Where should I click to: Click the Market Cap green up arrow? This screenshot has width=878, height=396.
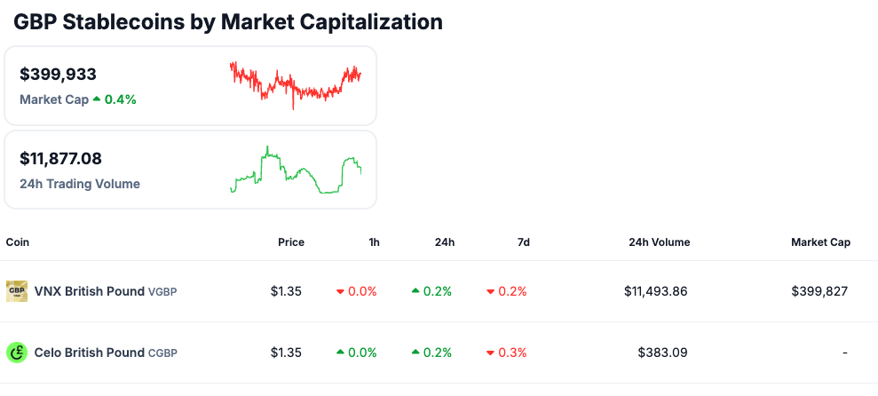click(97, 99)
